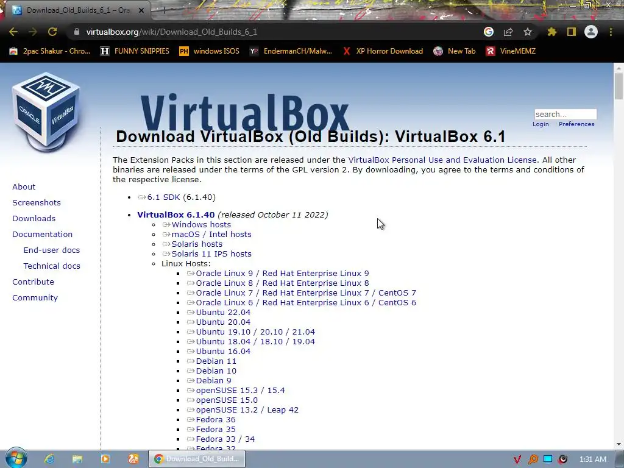Open Screenshots in the sidebar
This screenshot has height=468, width=624.
click(x=37, y=202)
